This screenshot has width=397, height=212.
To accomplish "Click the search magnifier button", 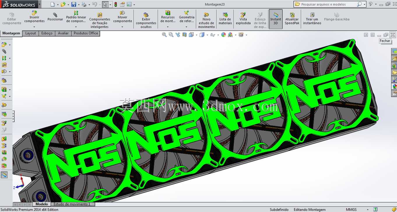I will (359, 4).
